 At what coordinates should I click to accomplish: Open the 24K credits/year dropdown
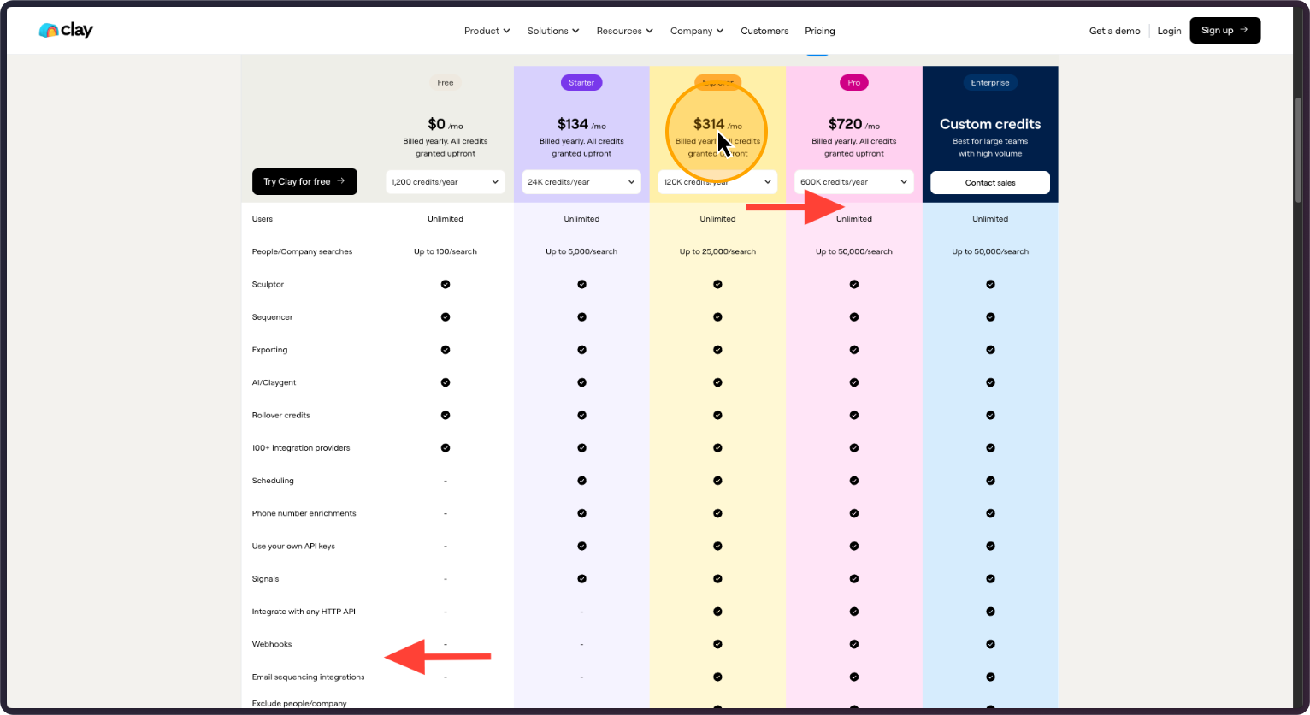coord(581,182)
